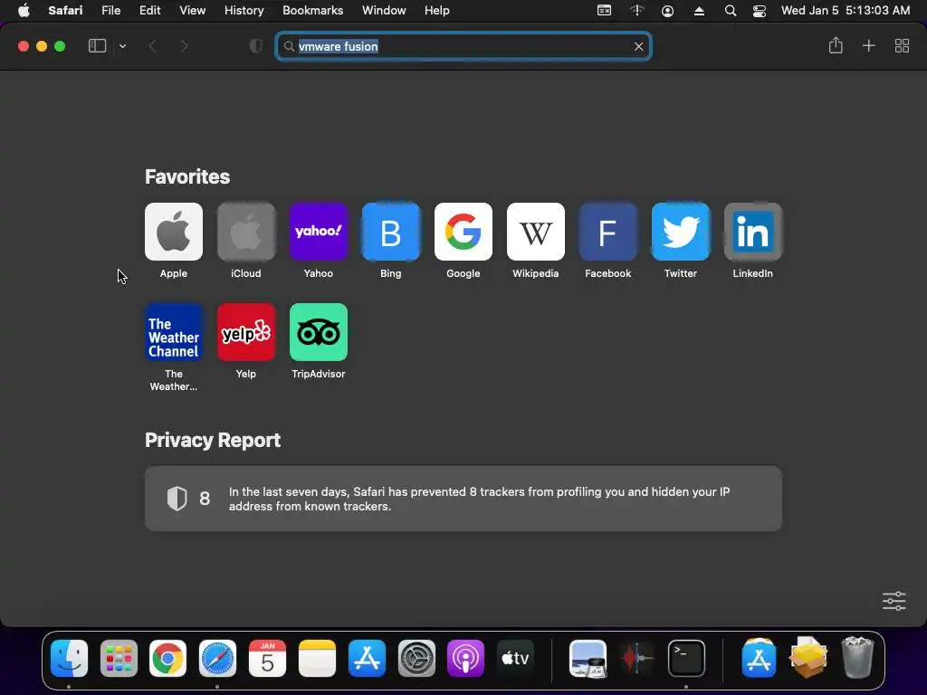Click Safari icon in the Dock

[217, 658]
